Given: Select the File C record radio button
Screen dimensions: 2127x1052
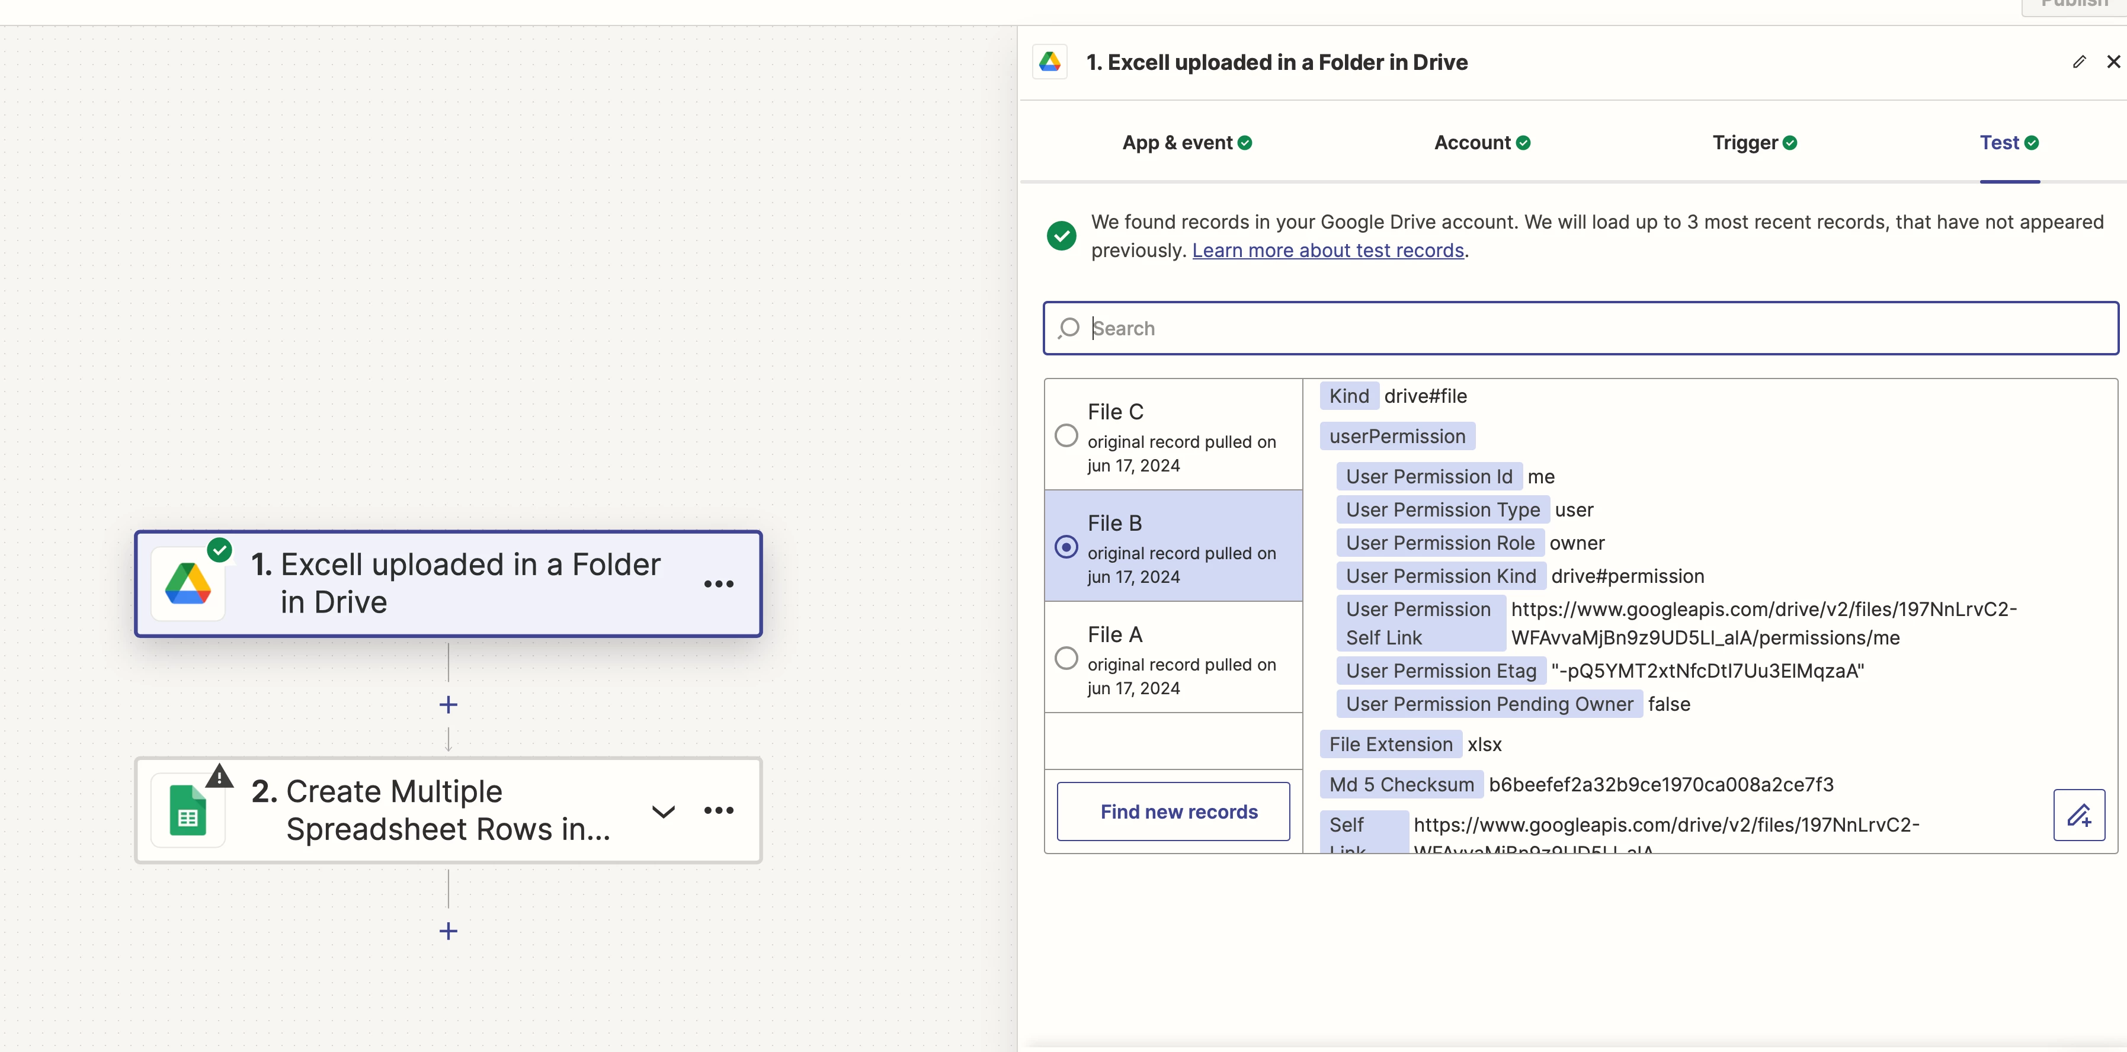Looking at the screenshot, I should 1066,435.
